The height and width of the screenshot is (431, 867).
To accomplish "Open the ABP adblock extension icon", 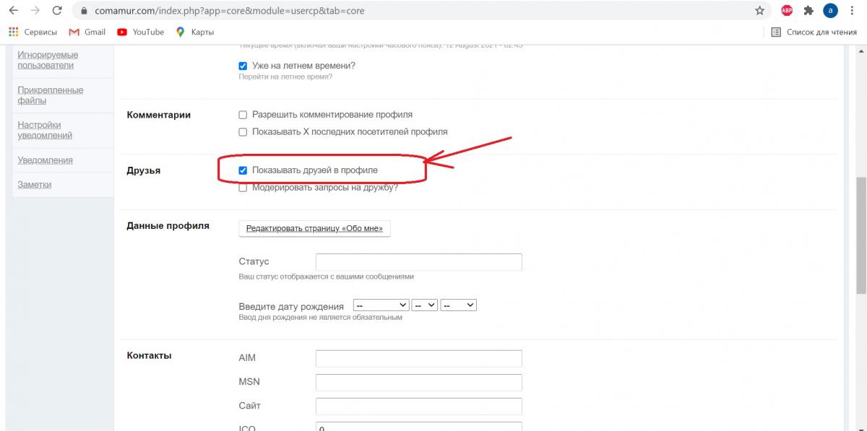I will [x=787, y=11].
